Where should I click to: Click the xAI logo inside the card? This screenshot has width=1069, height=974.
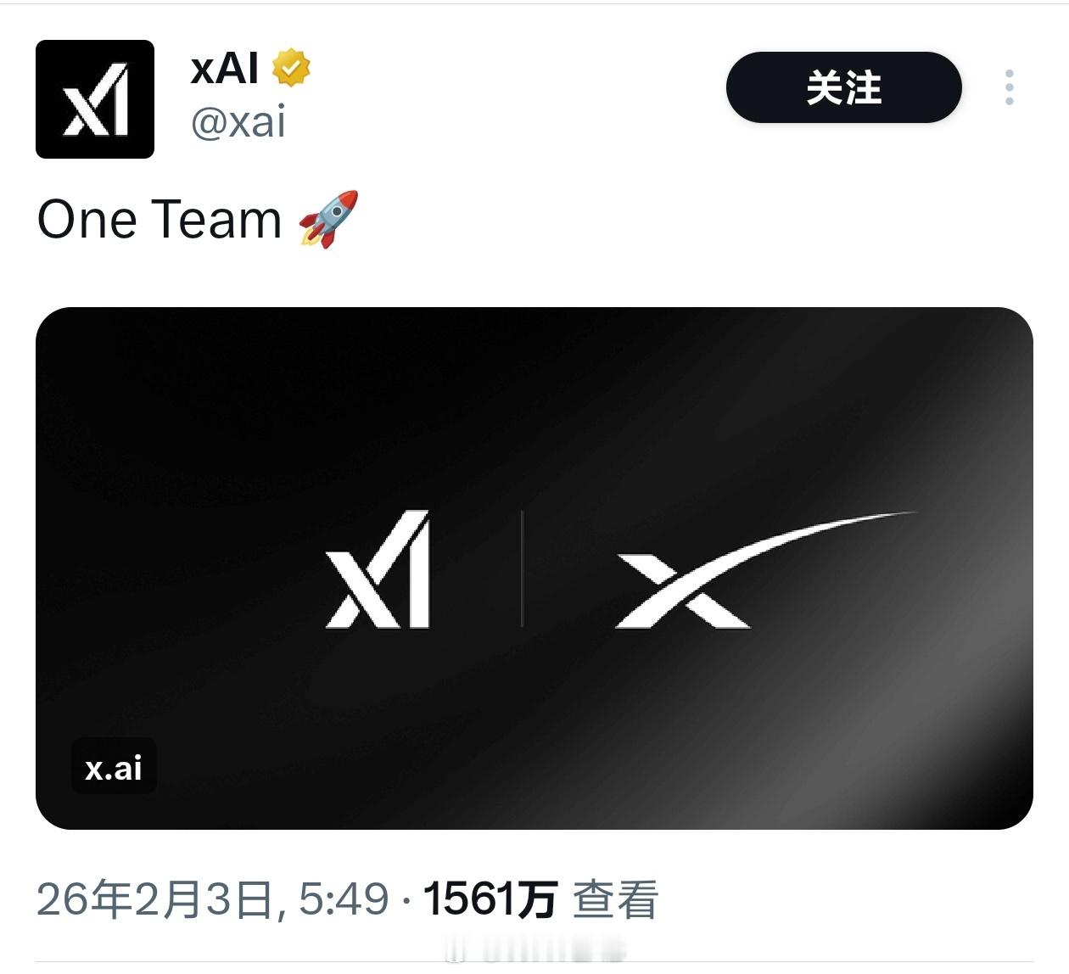click(x=378, y=569)
